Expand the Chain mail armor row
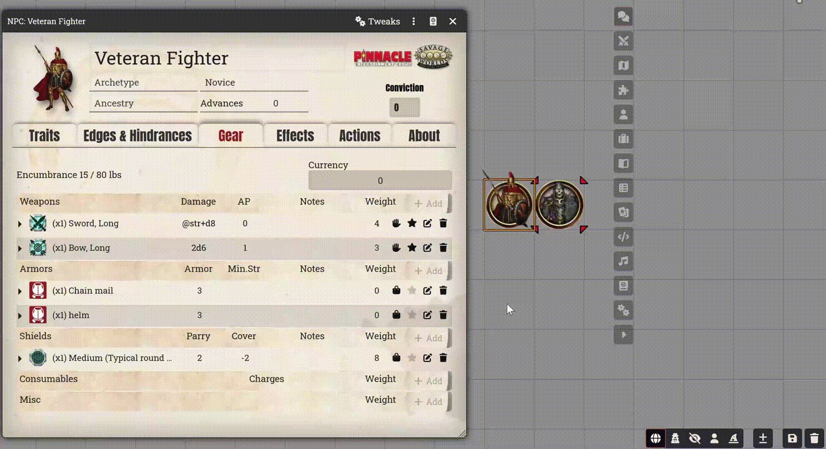Screen dimensions: 826x449 pos(20,291)
